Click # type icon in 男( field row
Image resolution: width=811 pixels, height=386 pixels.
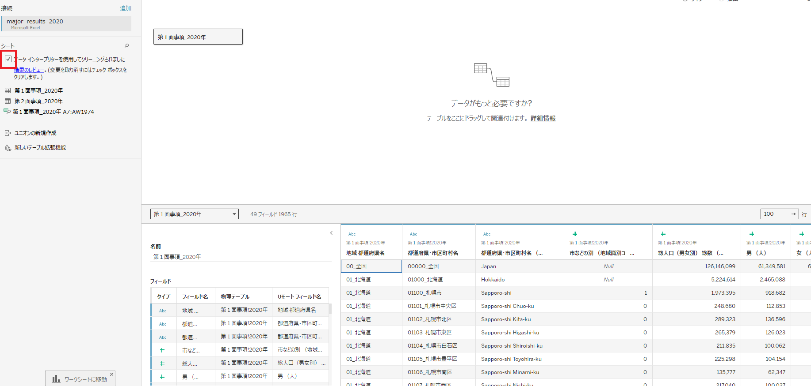[x=162, y=377]
